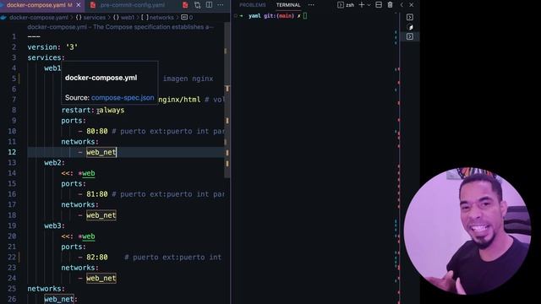Click the red file action icon in editor toolbar
Image resolution: width=541 pixels, height=304 pixels.
pos(185,5)
